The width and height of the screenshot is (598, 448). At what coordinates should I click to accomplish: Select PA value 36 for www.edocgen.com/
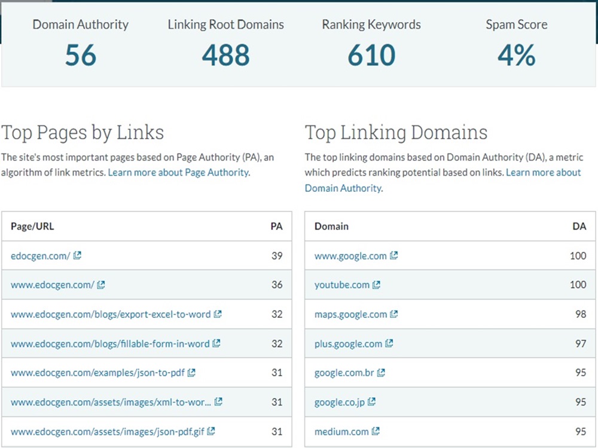point(277,284)
